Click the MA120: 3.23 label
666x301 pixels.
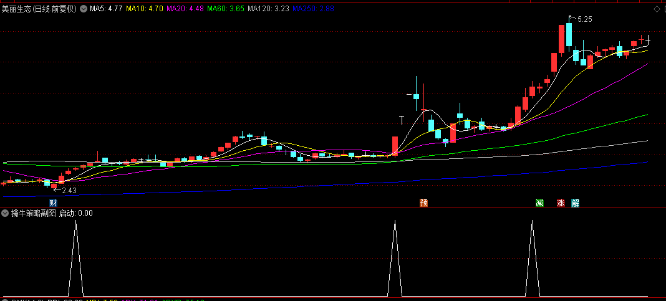point(269,9)
